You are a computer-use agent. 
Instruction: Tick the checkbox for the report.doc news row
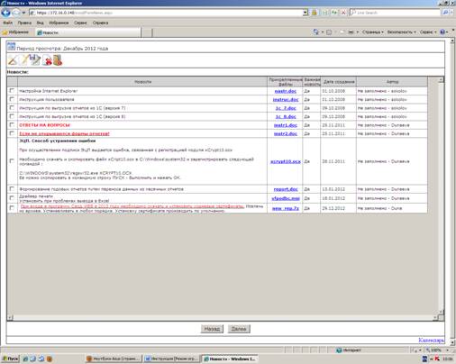(12, 188)
